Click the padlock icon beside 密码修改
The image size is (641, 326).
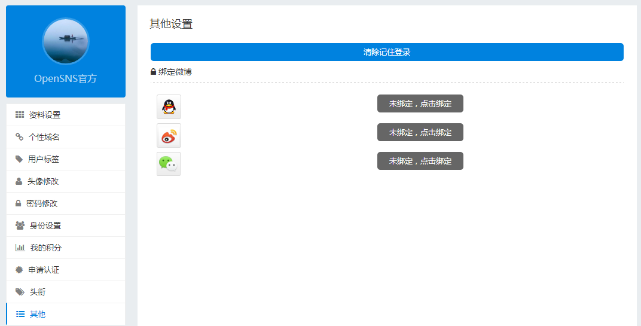coord(18,203)
